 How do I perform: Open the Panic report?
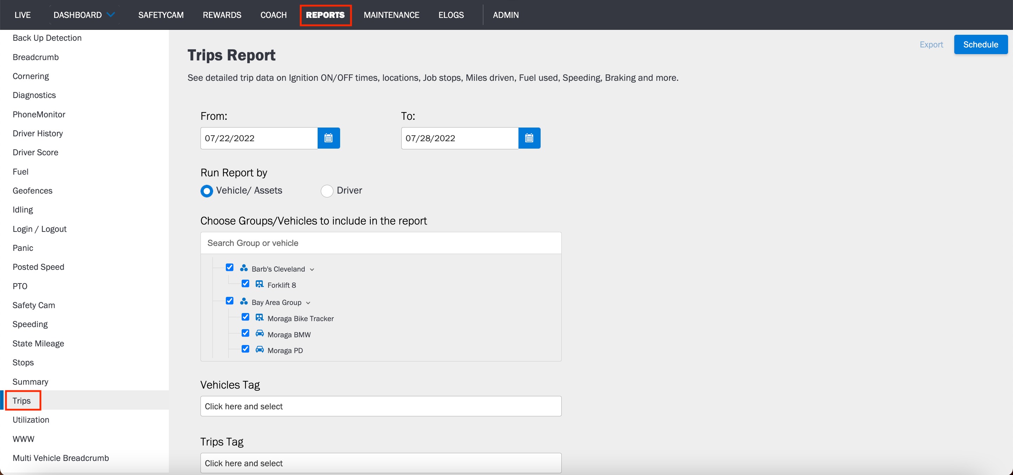(x=23, y=248)
